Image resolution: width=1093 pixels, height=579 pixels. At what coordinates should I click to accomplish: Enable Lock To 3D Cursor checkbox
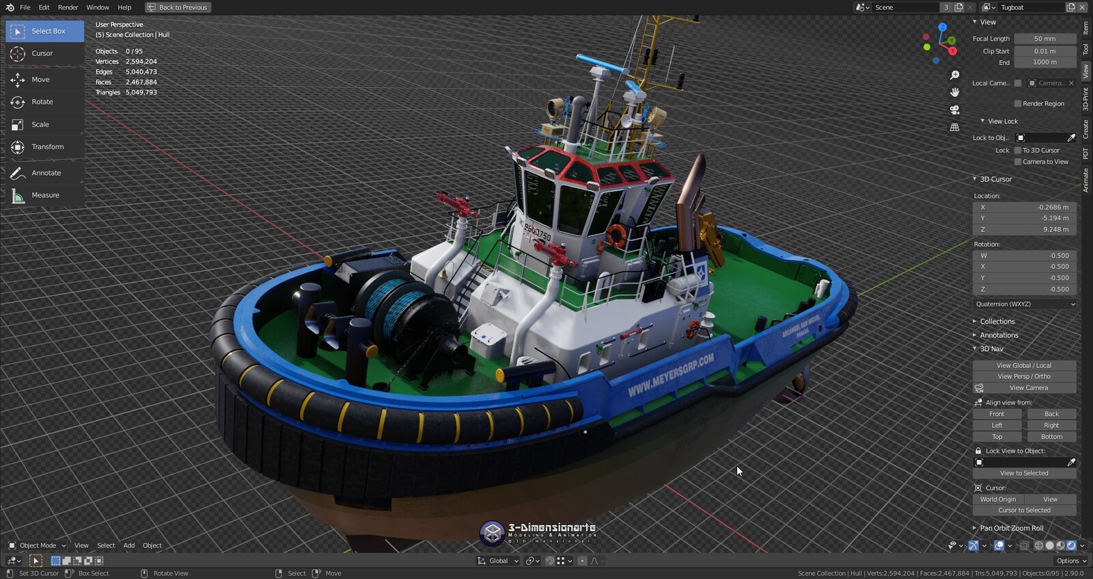point(1018,150)
